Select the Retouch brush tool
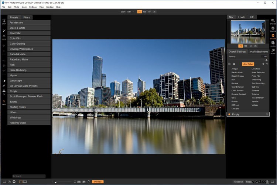Screen dimensions: 277x185 click(4, 86)
